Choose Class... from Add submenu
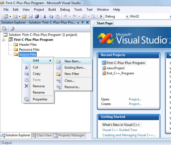 (x=73, y=81)
